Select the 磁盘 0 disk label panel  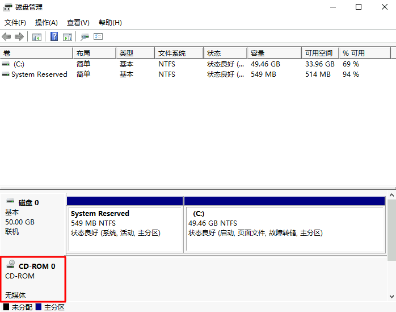tap(33, 224)
